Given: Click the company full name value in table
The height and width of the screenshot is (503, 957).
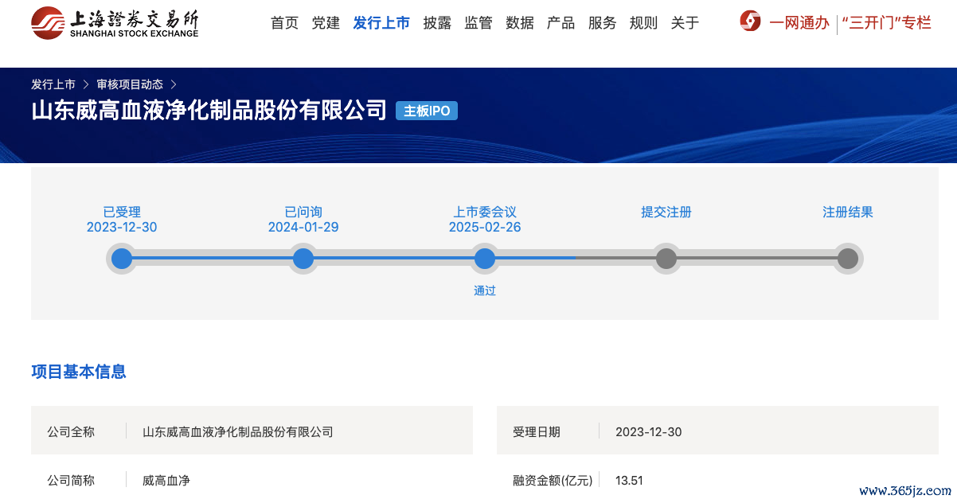Looking at the screenshot, I should tap(238, 432).
